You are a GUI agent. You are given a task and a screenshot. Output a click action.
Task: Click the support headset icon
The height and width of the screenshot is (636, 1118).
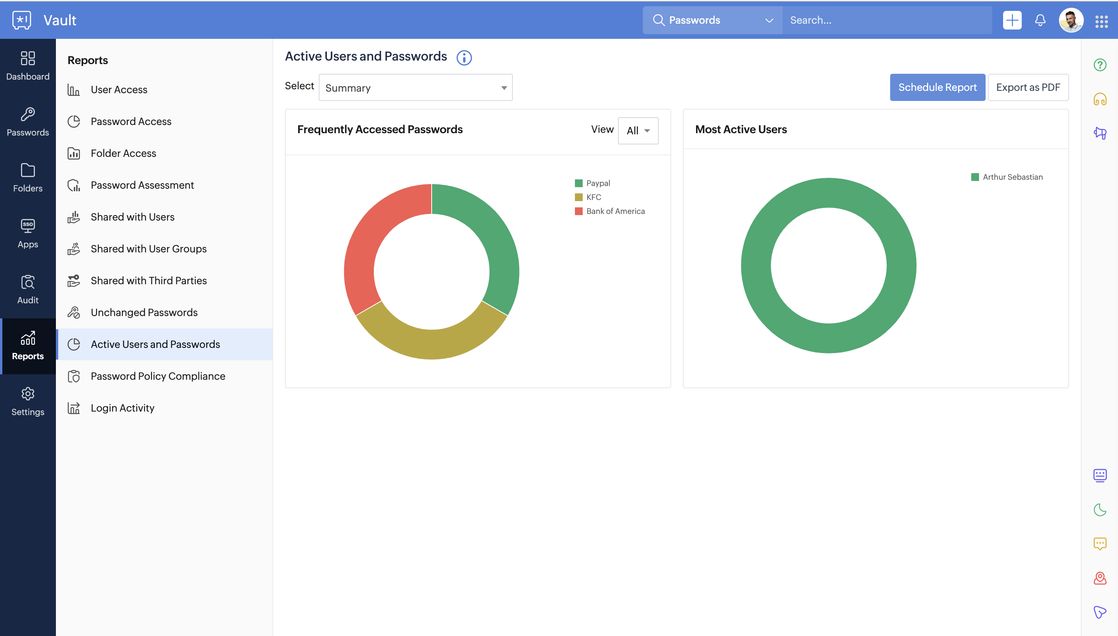(1100, 99)
